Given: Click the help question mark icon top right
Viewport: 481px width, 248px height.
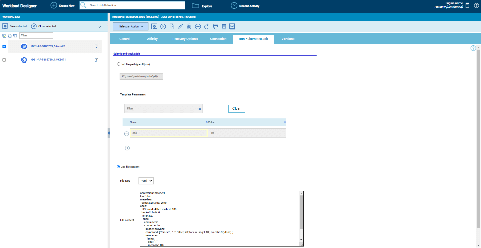Looking at the screenshot, I should [x=476, y=5].
